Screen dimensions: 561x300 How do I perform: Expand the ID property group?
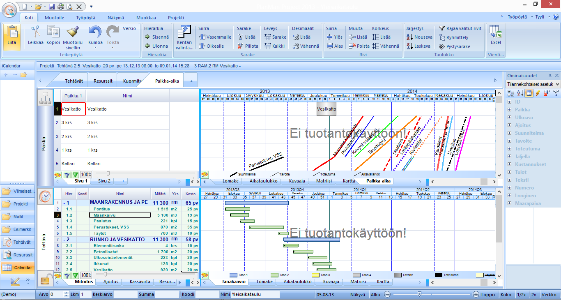point(510,102)
